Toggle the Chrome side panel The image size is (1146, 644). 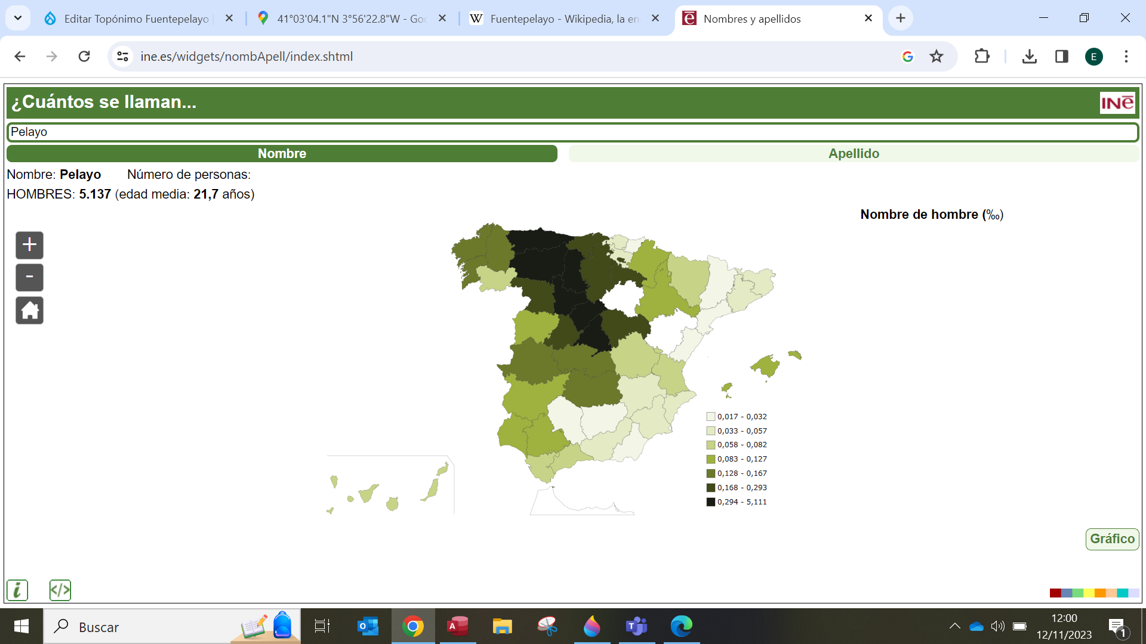(1062, 57)
